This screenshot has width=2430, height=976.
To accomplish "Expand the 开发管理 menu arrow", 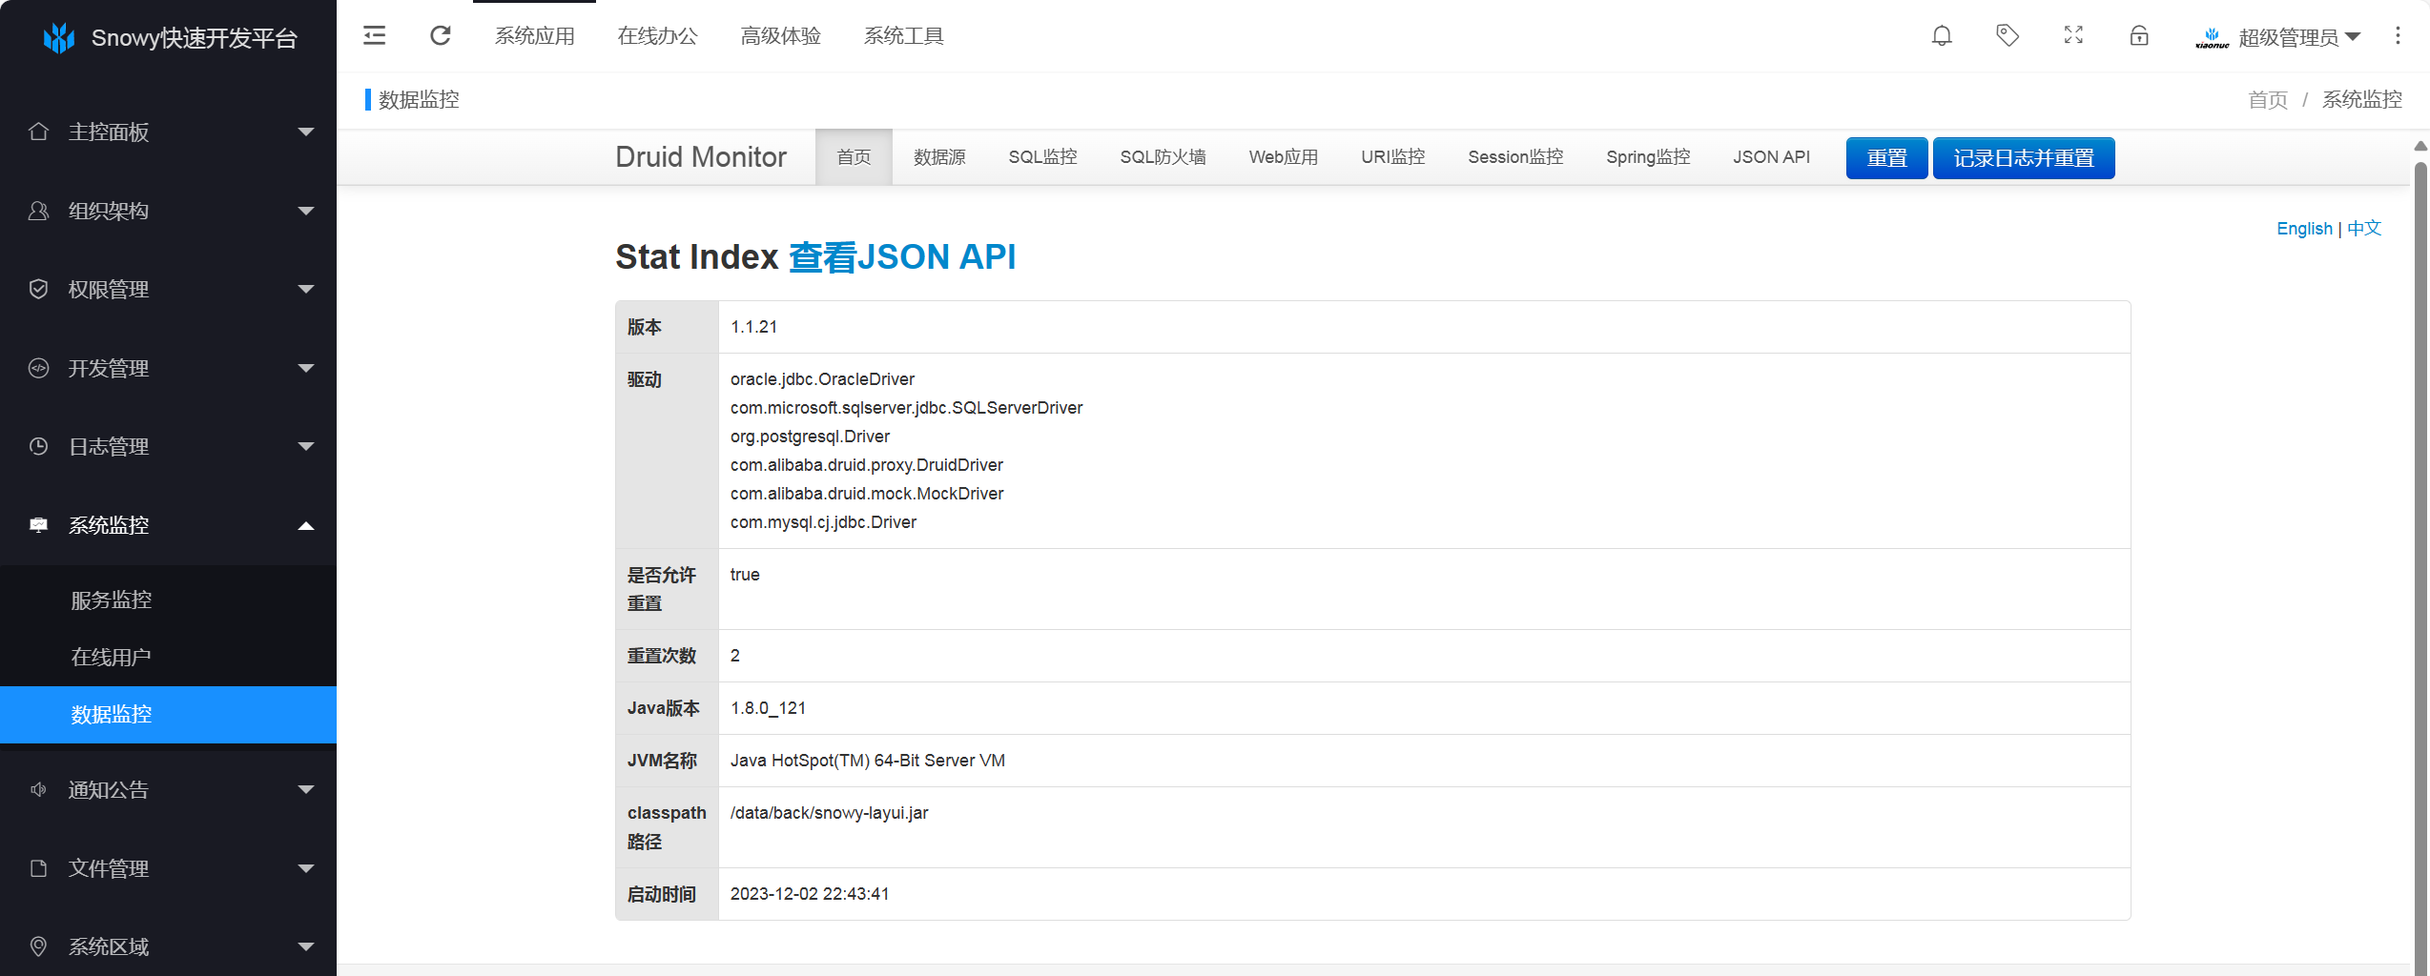I will [306, 368].
